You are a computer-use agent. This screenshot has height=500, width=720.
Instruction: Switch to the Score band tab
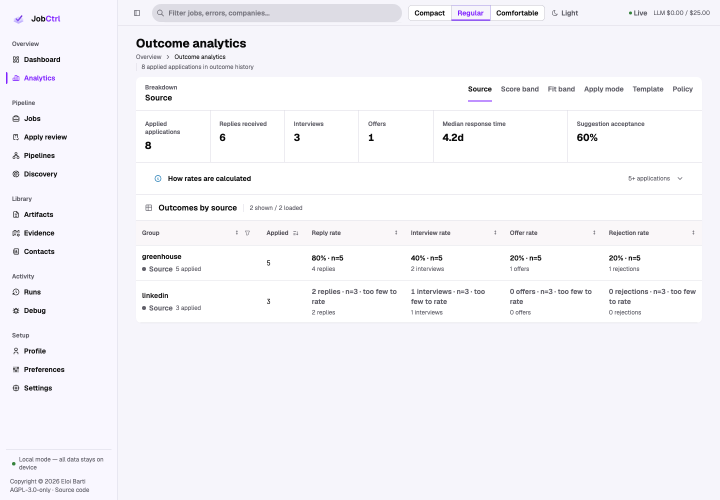[x=520, y=89]
